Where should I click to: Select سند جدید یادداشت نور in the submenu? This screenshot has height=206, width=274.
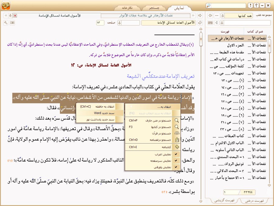click(100, 119)
